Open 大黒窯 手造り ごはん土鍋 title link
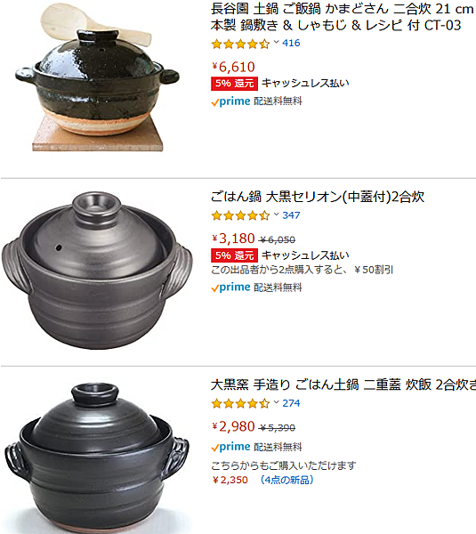Viewport: 476px width, 534px height. pyautogui.click(x=343, y=384)
